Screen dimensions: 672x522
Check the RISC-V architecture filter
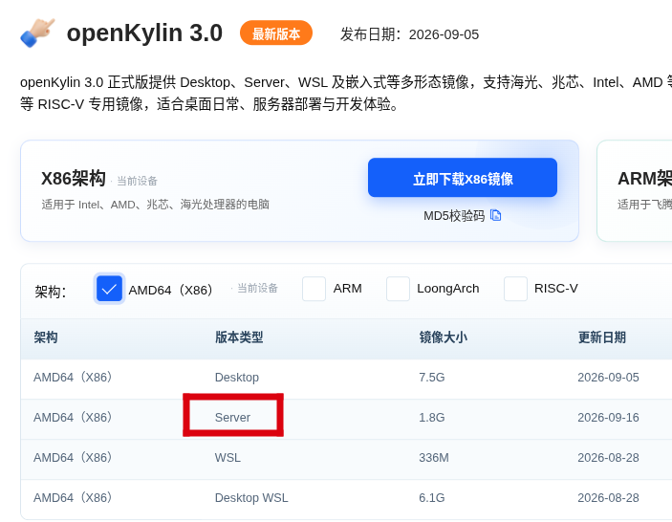coord(515,289)
